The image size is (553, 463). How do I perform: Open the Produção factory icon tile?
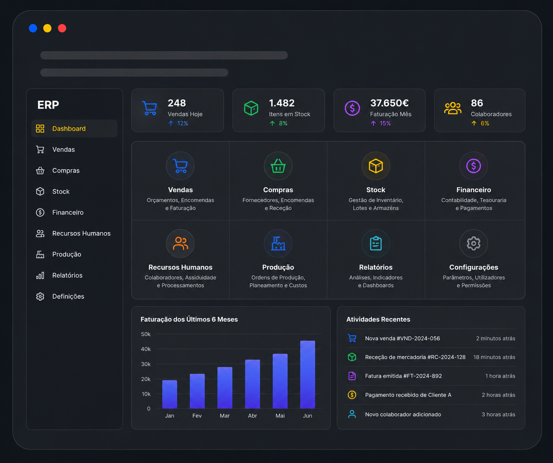278,243
